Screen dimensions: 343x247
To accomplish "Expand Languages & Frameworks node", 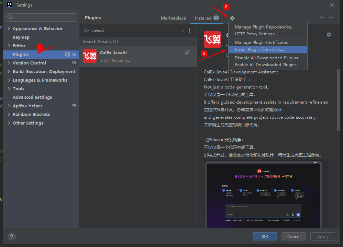I will (x=9, y=80).
